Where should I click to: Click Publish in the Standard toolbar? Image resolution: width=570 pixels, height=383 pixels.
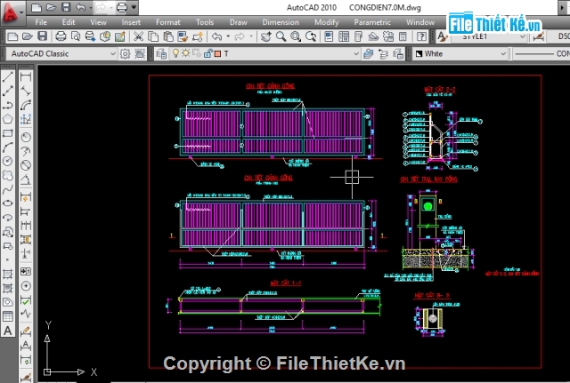(x=90, y=36)
